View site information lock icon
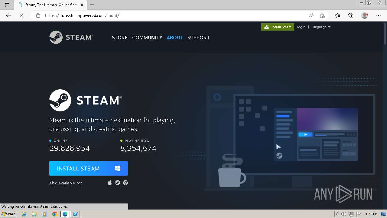 click(x=38, y=15)
